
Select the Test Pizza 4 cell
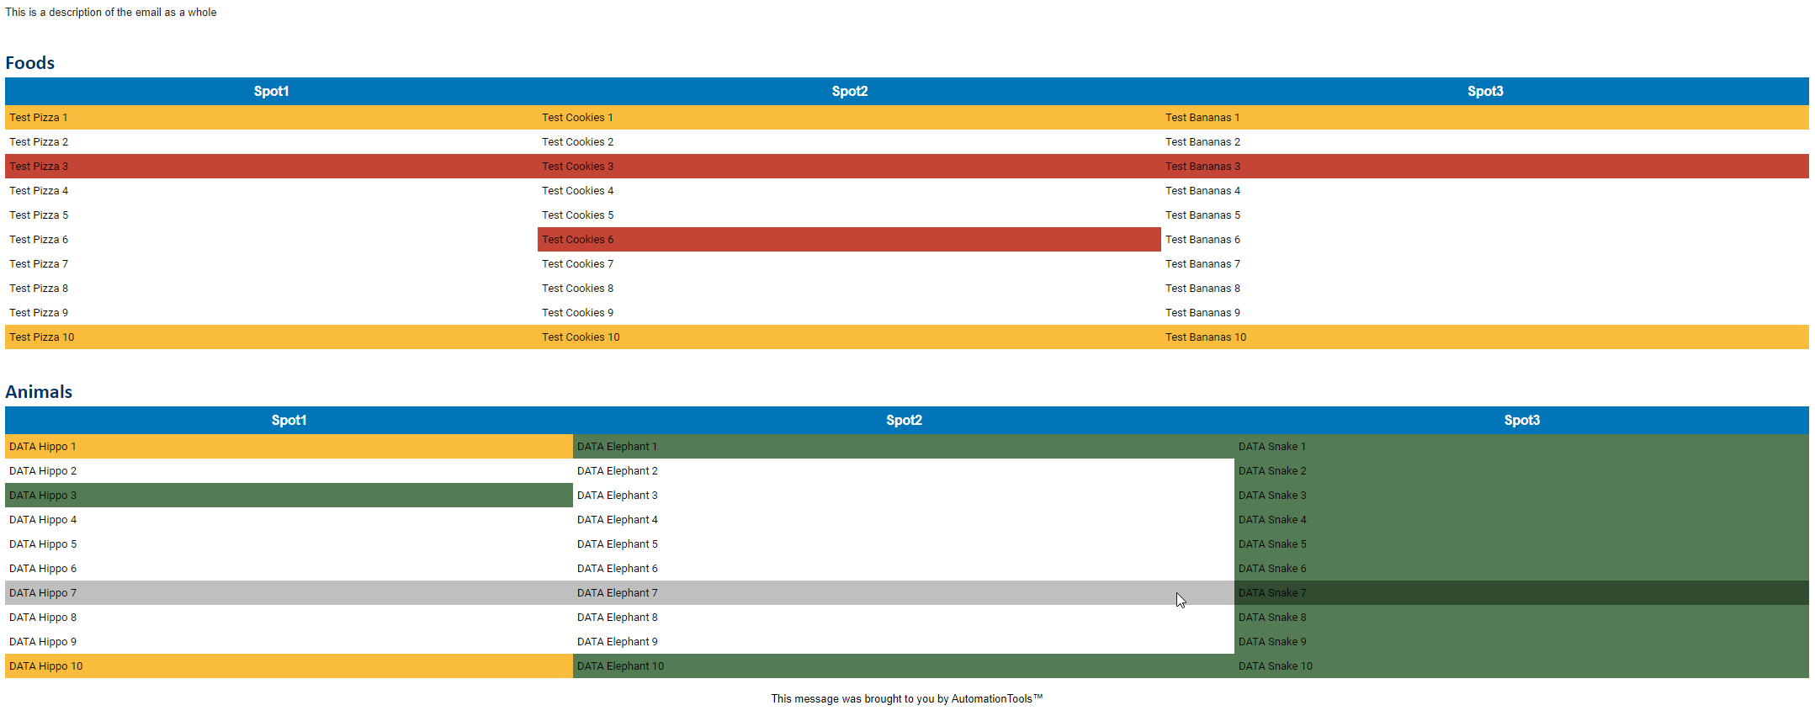tap(271, 191)
